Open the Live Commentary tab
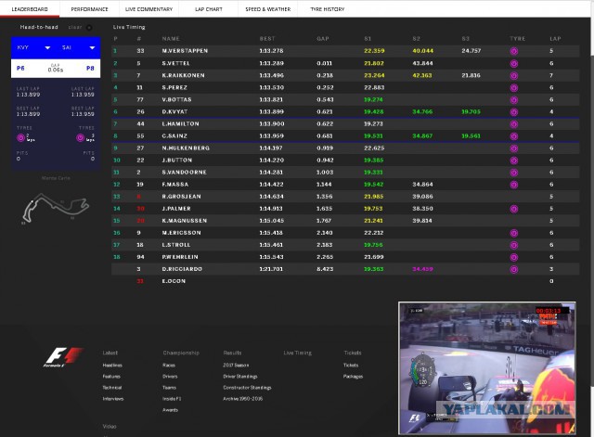 pos(148,9)
